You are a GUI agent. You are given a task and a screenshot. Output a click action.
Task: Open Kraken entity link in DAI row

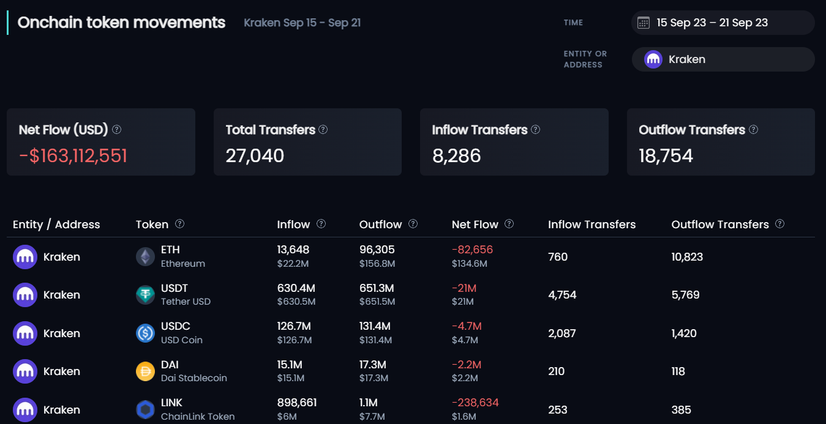62,371
